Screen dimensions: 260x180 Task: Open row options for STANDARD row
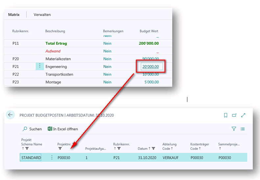(x=52, y=158)
